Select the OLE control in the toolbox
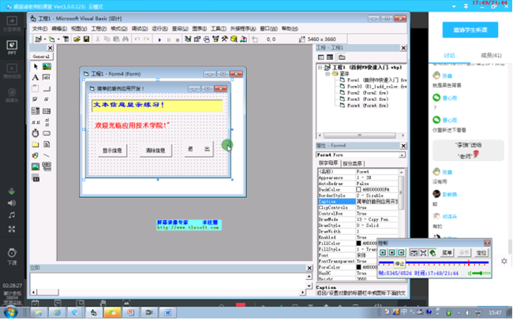This screenshot has width=513, height=320. (x=36, y=178)
